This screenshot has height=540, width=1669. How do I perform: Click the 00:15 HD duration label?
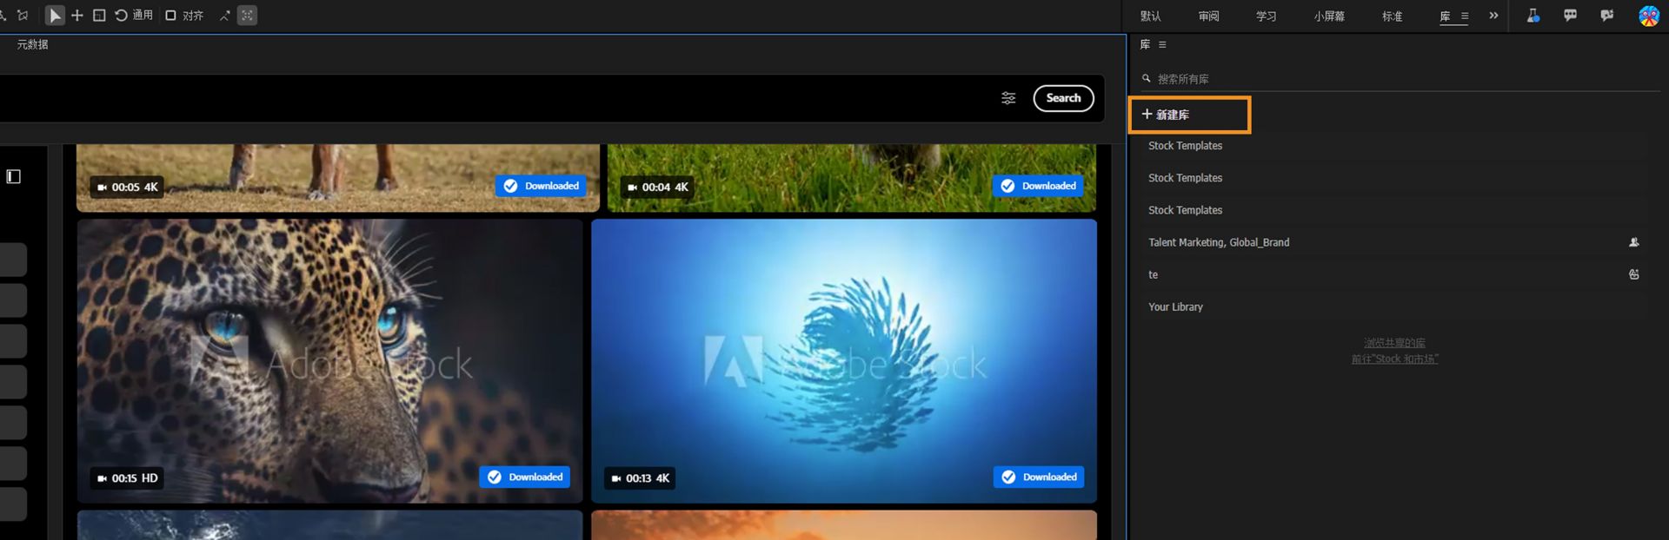pyautogui.click(x=127, y=478)
